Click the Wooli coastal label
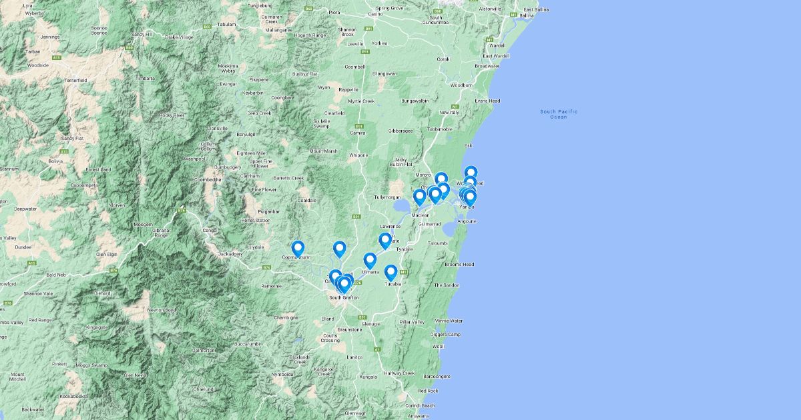The height and width of the screenshot is (420, 801). pyautogui.click(x=439, y=347)
